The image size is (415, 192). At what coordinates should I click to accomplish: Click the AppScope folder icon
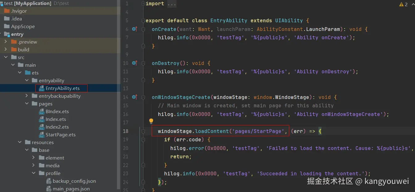tap(7, 26)
